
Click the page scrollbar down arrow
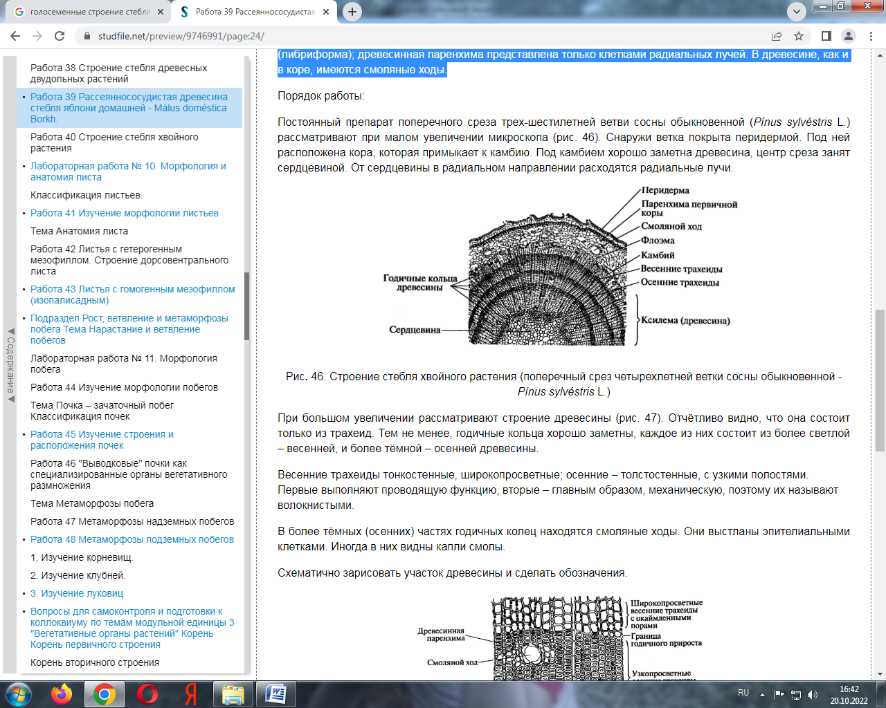click(880, 673)
